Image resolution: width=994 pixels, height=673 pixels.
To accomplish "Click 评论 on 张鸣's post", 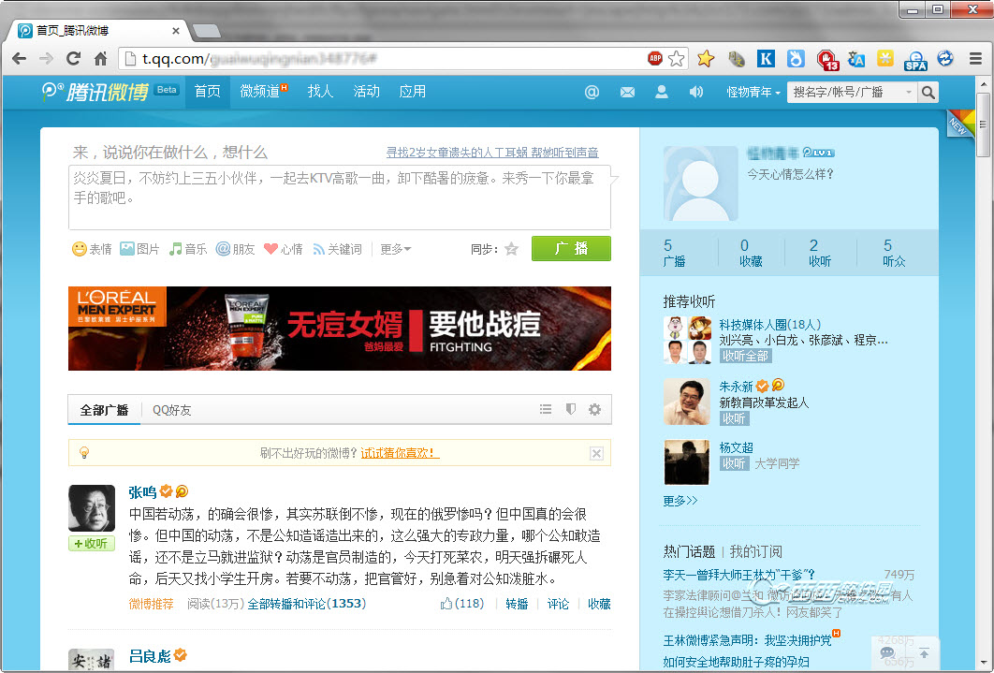I will (x=558, y=604).
